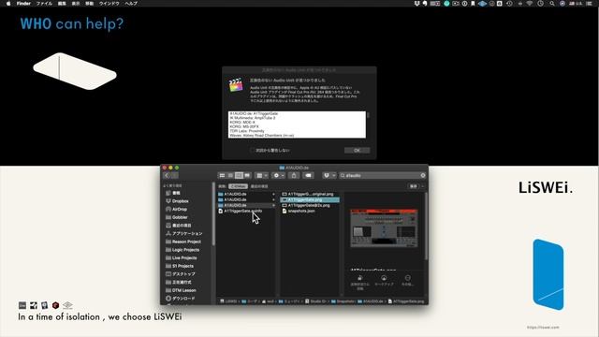Click the Finder sidebar scrollbar

tap(213, 214)
